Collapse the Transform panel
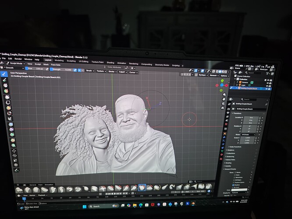292x219 pixels. click(x=236, y=113)
